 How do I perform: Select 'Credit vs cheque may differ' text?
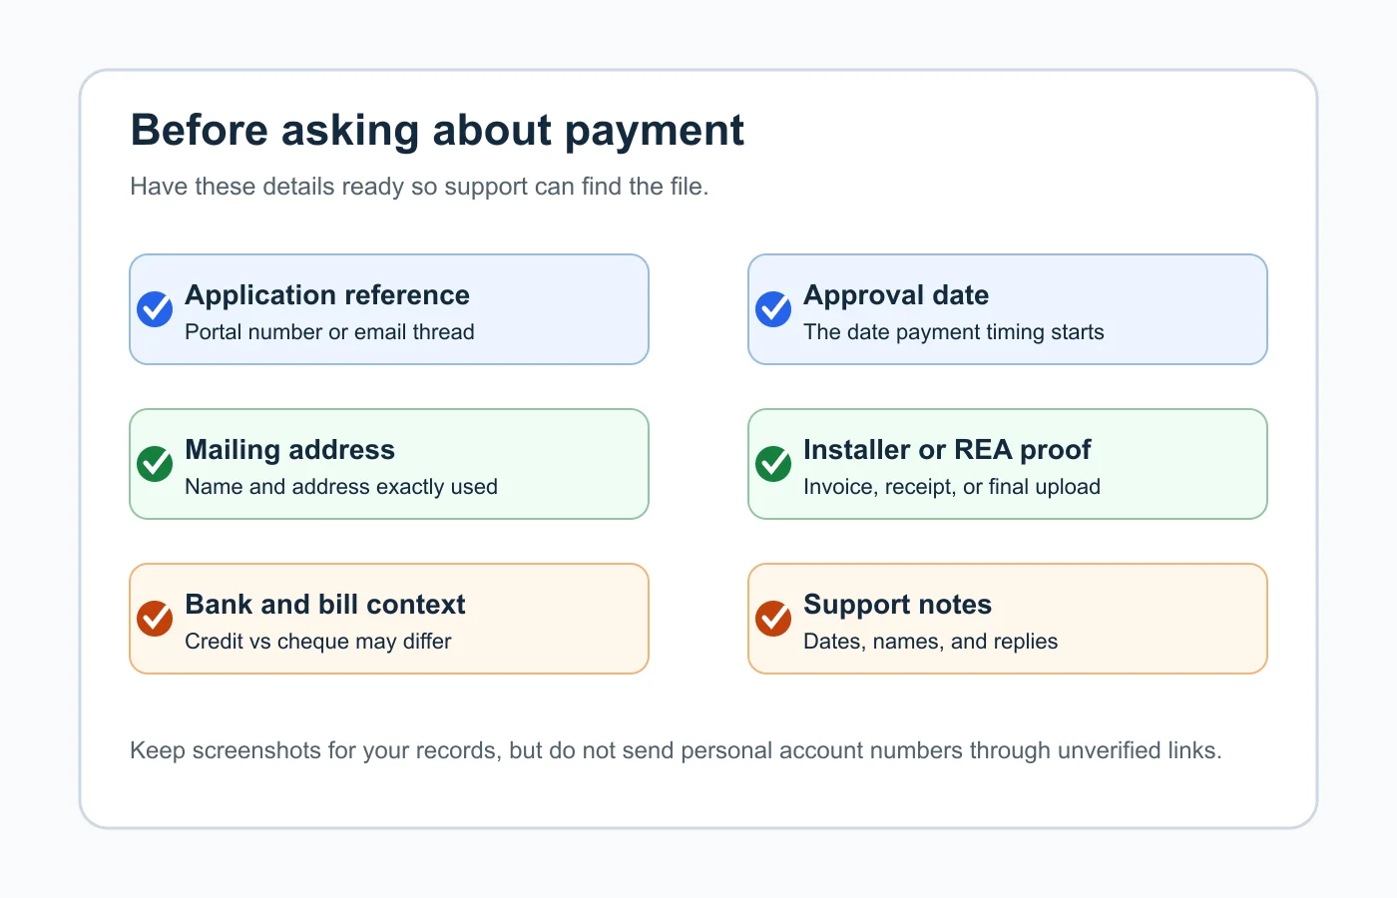318,642
